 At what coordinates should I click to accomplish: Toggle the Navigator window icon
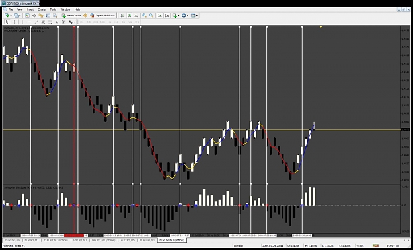coord(41,16)
